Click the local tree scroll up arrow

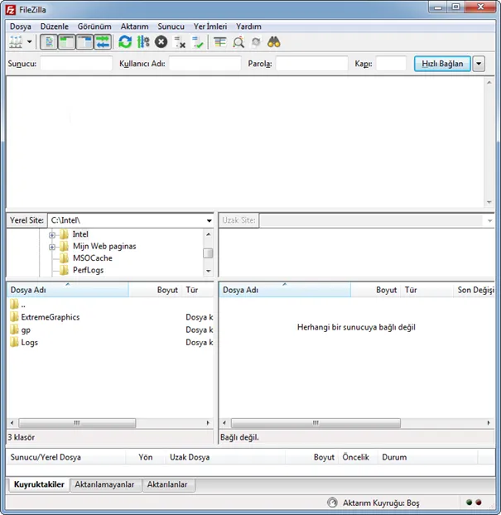(209, 234)
